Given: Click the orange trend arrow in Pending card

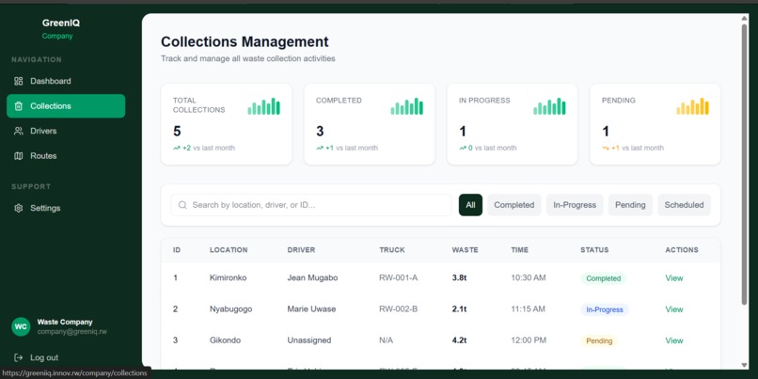Looking at the screenshot, I should coord(606,148).
